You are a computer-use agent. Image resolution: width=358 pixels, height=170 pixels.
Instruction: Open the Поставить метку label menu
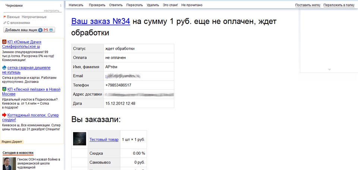(308, 5)
